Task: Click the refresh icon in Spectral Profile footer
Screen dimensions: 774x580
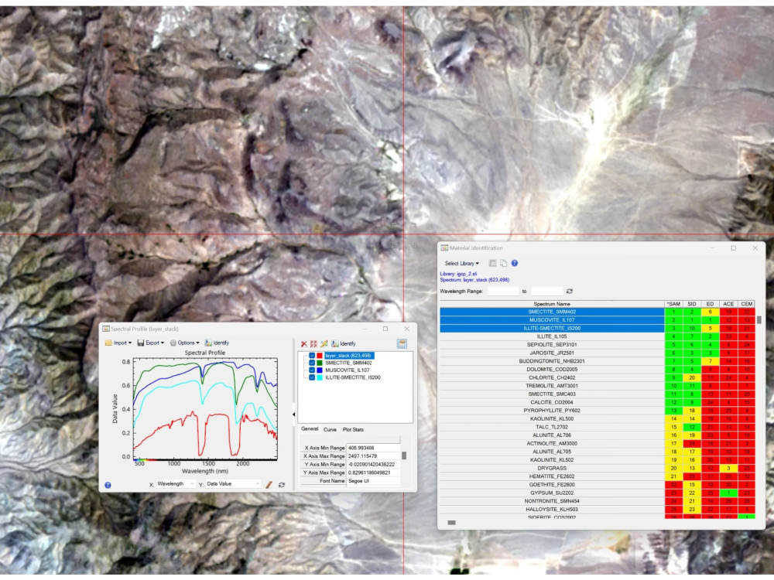Action: pyautogui.click(x=282, y=485)
